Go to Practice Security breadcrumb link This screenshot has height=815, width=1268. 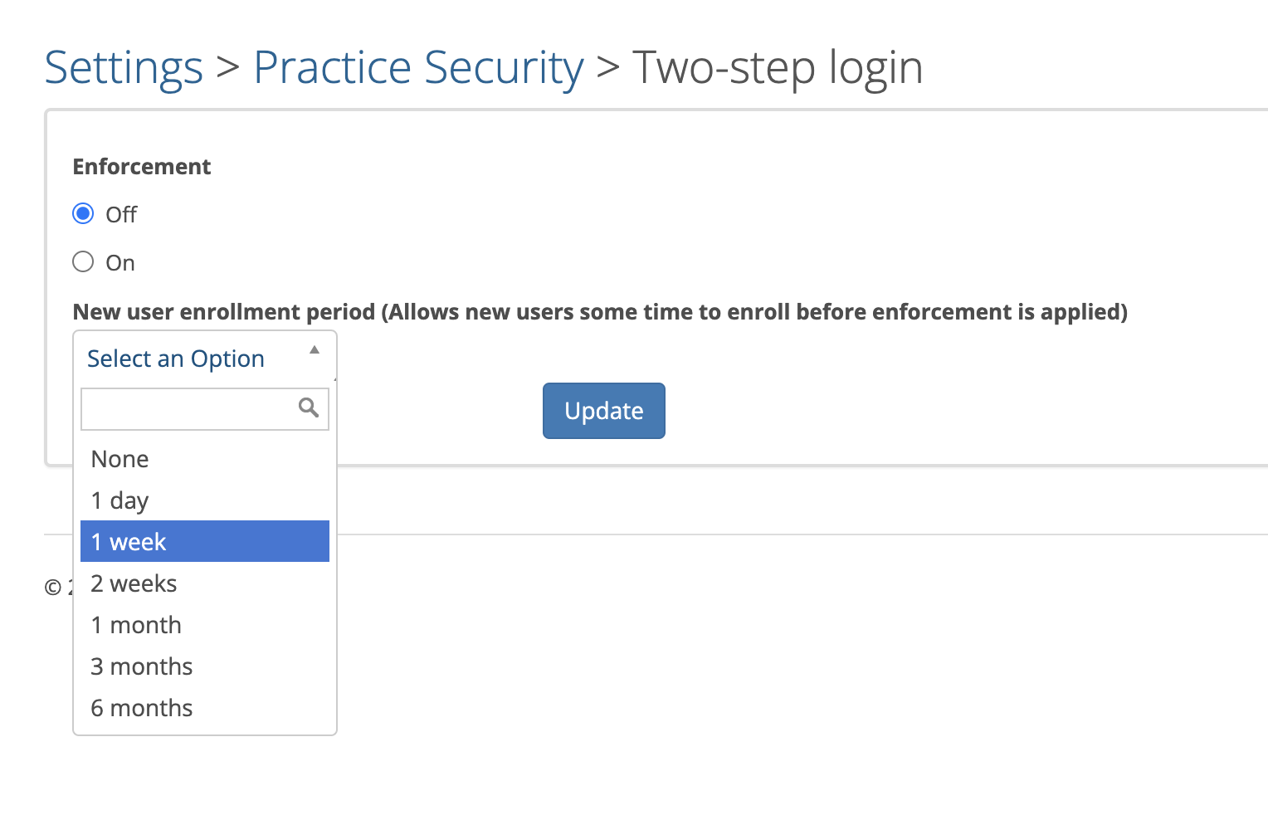pos(418,67)
